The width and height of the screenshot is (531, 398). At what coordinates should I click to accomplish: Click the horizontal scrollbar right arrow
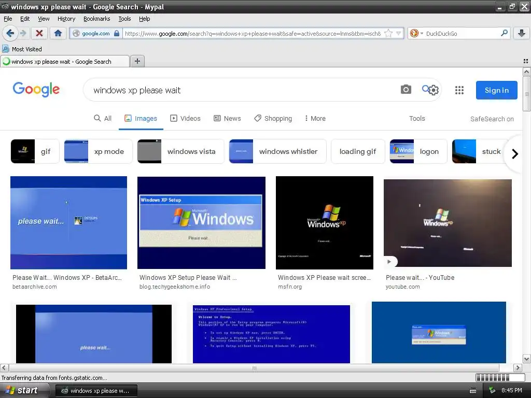(x=518, y=367)
